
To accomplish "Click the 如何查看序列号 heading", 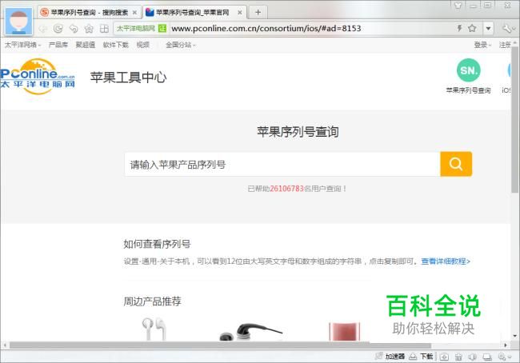I will tap(157, 245).
